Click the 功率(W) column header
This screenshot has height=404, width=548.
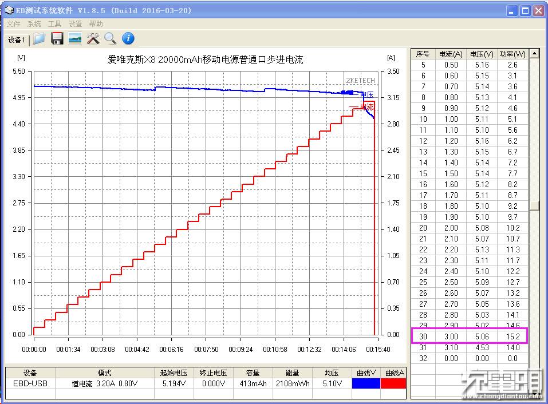pyautogui.click(x=512, y=54)
